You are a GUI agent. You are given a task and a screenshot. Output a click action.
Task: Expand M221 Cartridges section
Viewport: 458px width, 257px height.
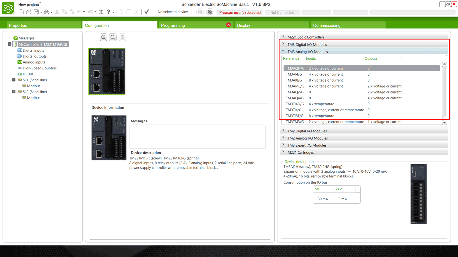(364, 152)
